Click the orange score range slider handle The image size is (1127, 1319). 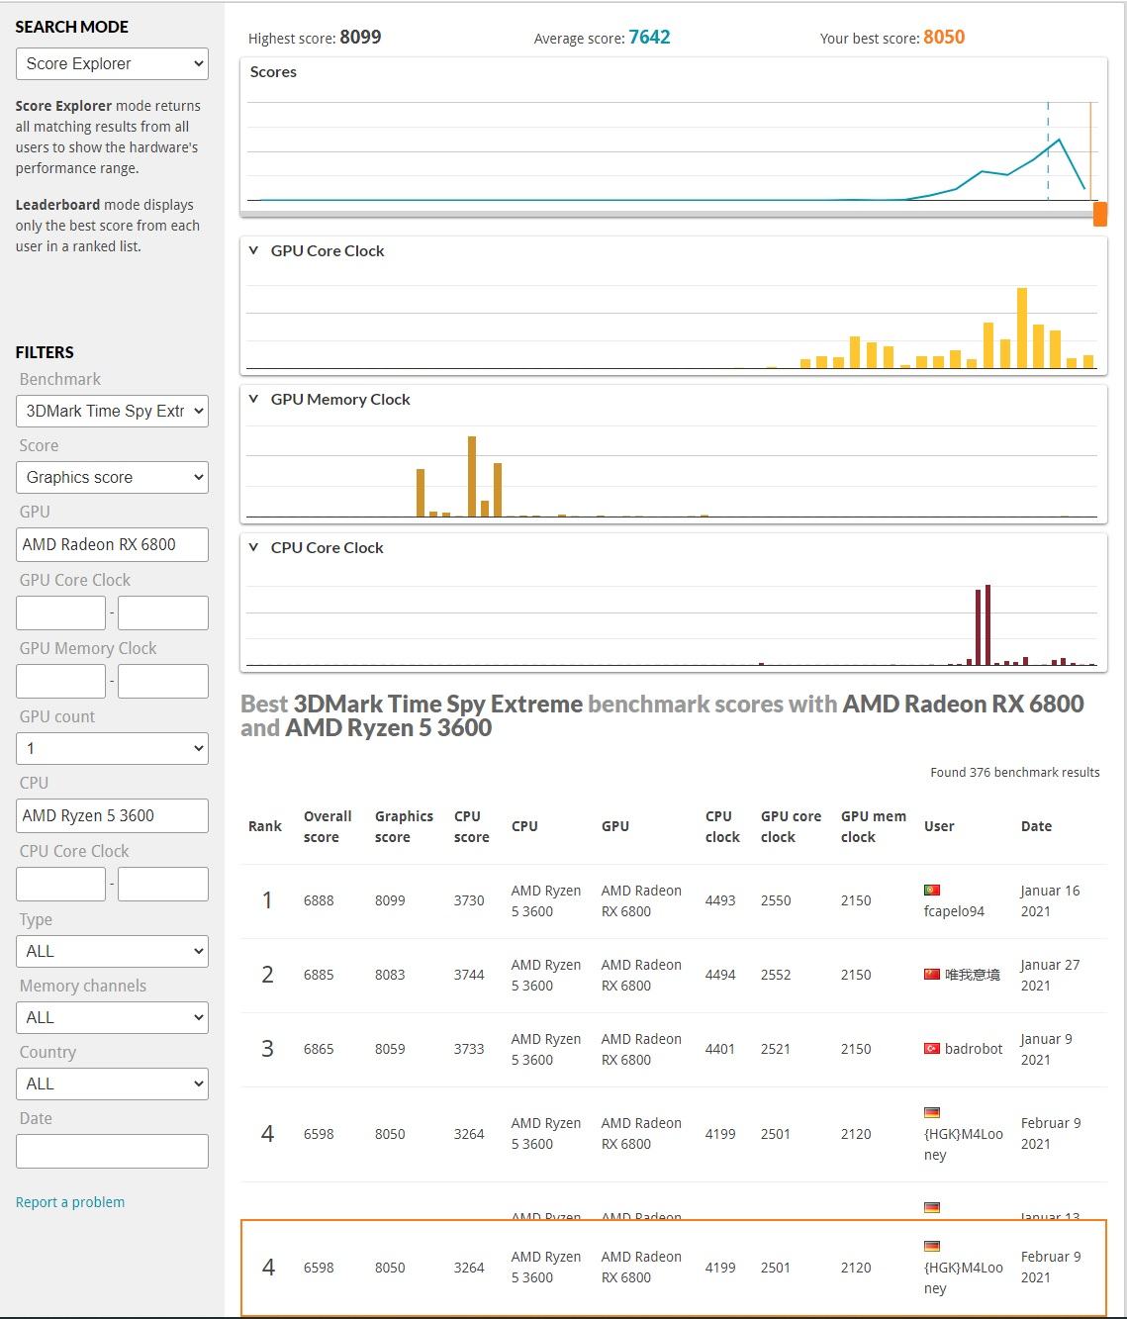pos(1099,214)
